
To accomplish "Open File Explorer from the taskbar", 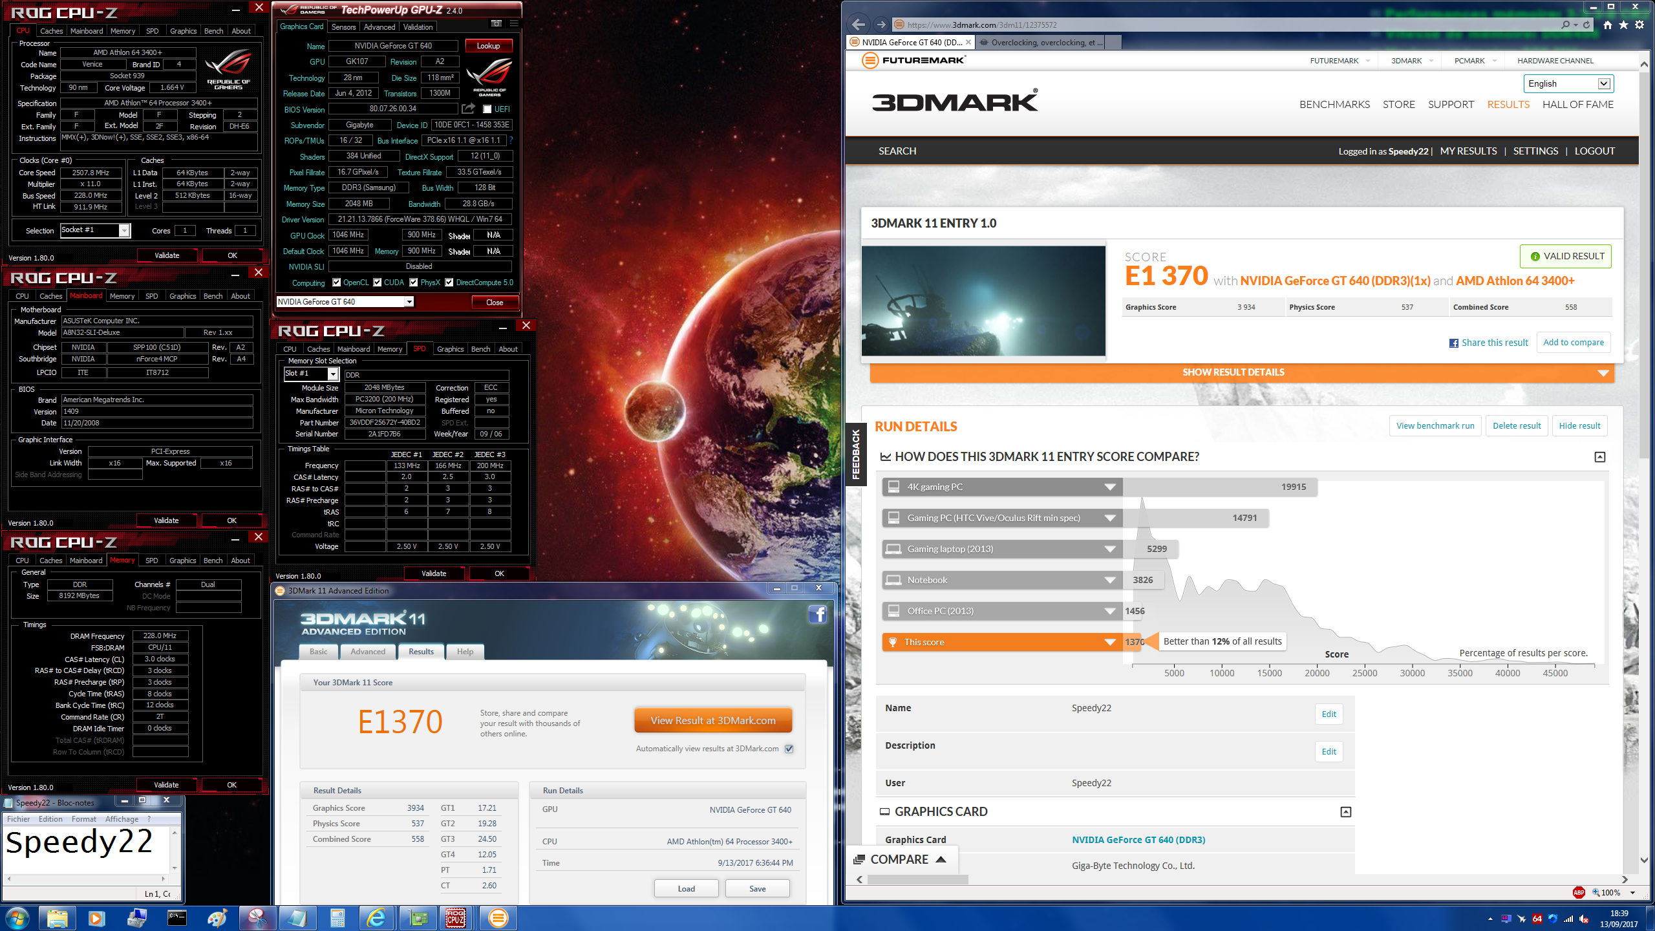I will [58, 918].
